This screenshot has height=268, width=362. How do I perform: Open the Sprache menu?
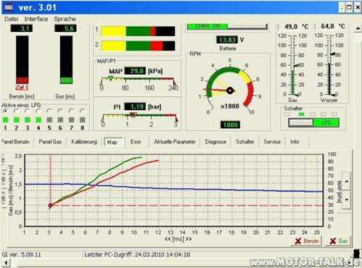tap(65, 19)
